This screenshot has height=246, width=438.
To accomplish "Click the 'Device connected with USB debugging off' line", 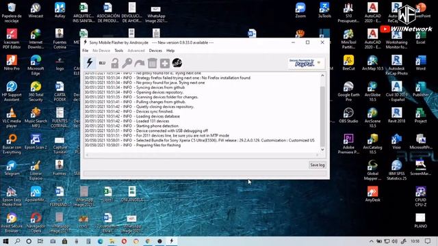I will 146,131.
